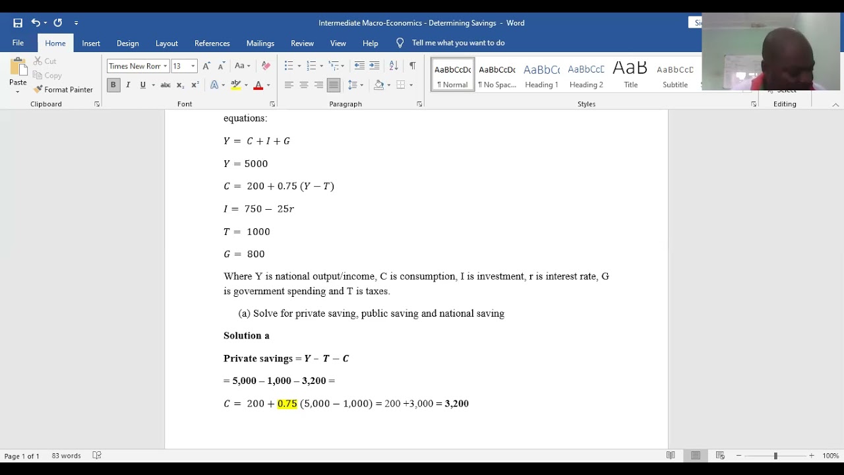Click the Shading paint bucket icon
844x475 pixels.
378,85
